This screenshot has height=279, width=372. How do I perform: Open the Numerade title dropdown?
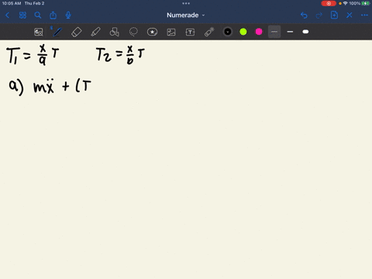point(186,15)
